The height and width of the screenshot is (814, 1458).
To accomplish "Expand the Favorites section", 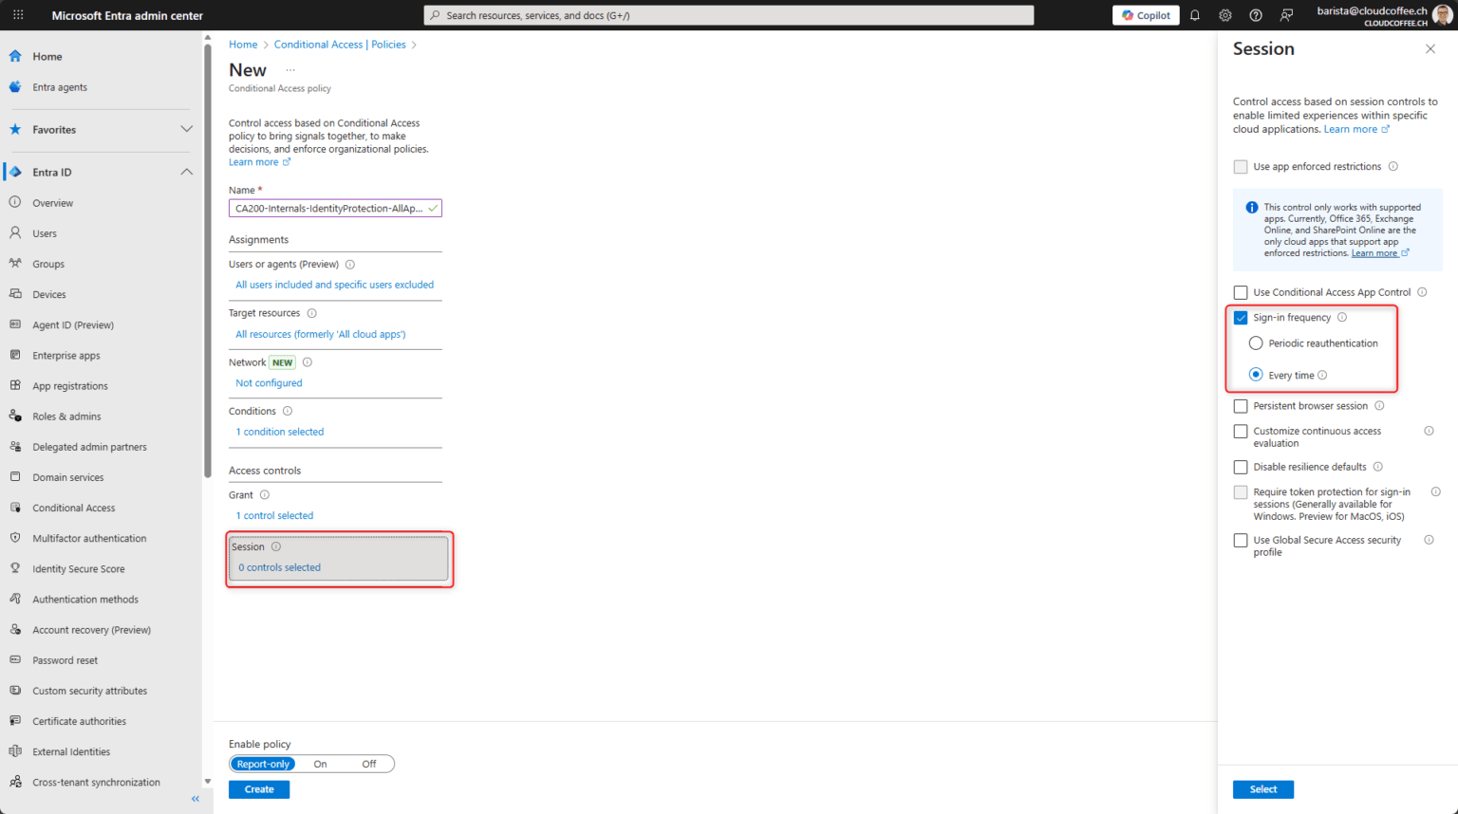I will click(x=186, y=129).
